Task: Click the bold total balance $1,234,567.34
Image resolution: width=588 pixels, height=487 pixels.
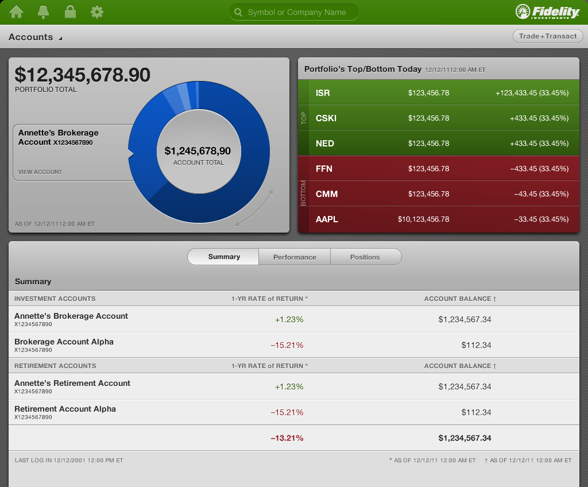Action: (x=465, y=438)
